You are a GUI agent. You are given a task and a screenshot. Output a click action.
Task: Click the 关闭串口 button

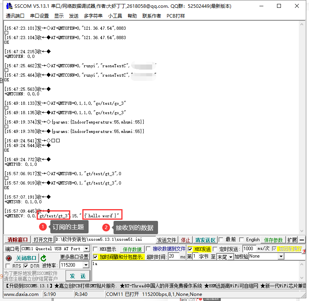point(26,258)
